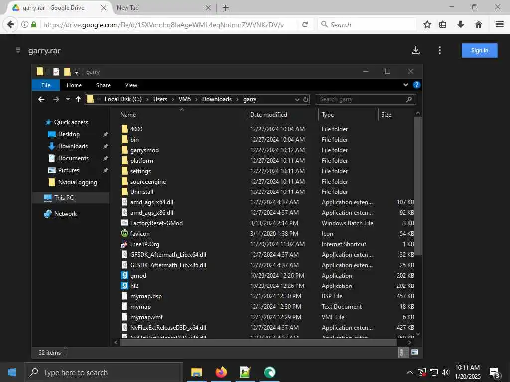Image resolution: width=510 pixels, height=382 pixels.
Task: Reload the current browser page
Action: pos(305,25)
